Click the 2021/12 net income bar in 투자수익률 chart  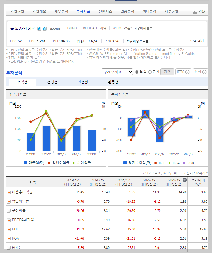pyautogui.click(x=160, y=130)
